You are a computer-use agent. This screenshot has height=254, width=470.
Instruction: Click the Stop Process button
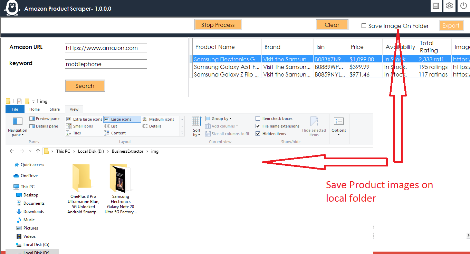tap(218, 25)
